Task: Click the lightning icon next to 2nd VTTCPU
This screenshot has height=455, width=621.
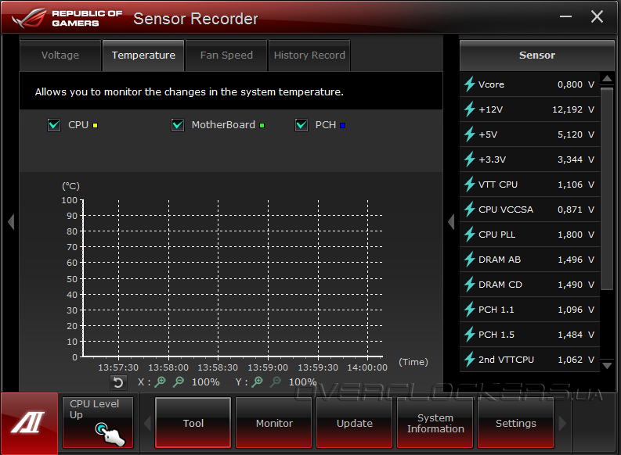Action: 470,360
